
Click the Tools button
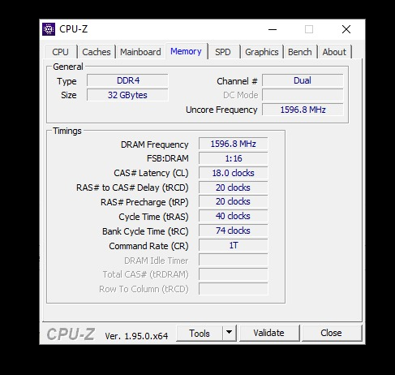(x=200, y=333)
